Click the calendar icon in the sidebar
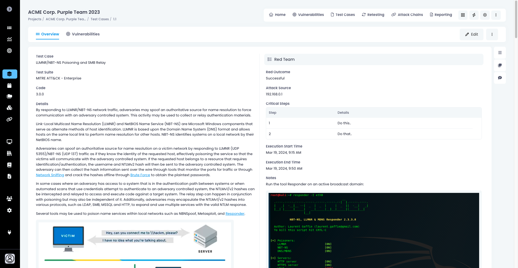 [9, 86]
